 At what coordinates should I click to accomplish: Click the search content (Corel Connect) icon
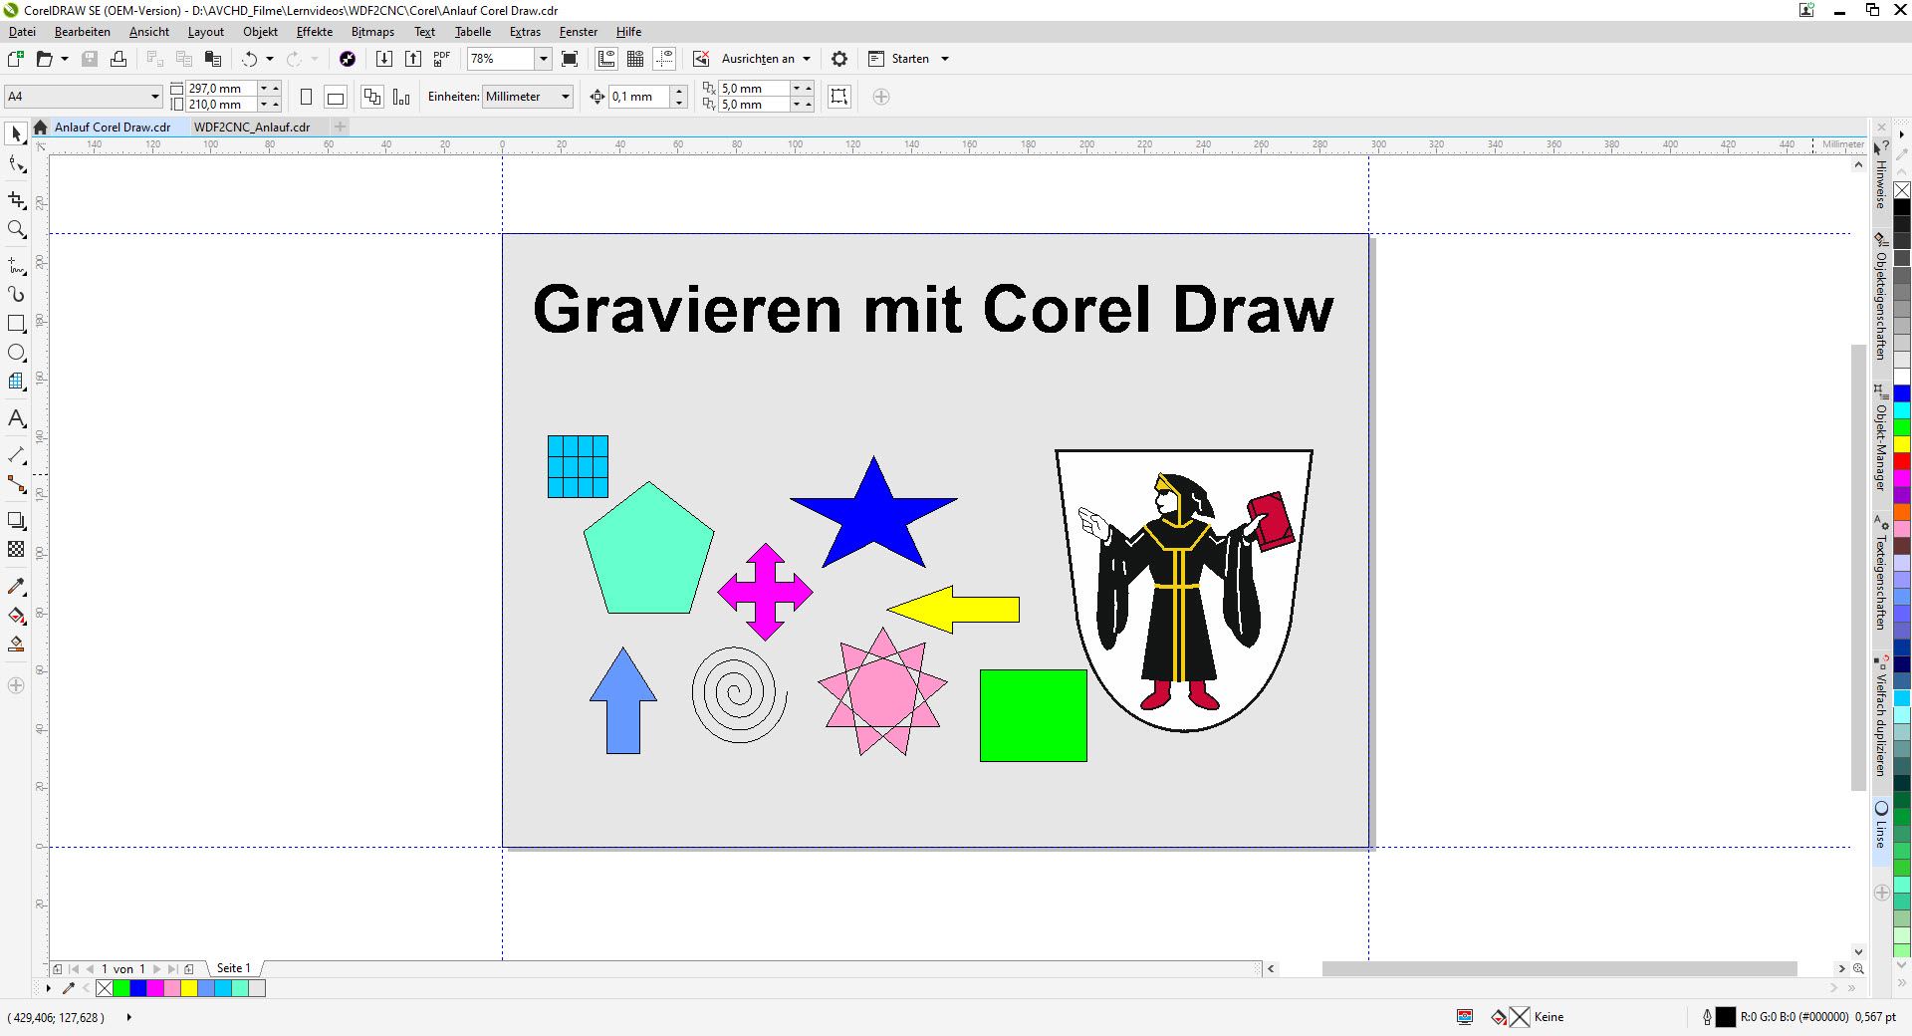click(348, 59)
